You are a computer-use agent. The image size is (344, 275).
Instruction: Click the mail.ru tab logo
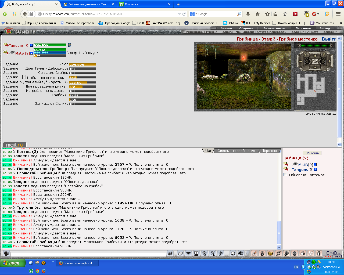[x=15, y=145]
